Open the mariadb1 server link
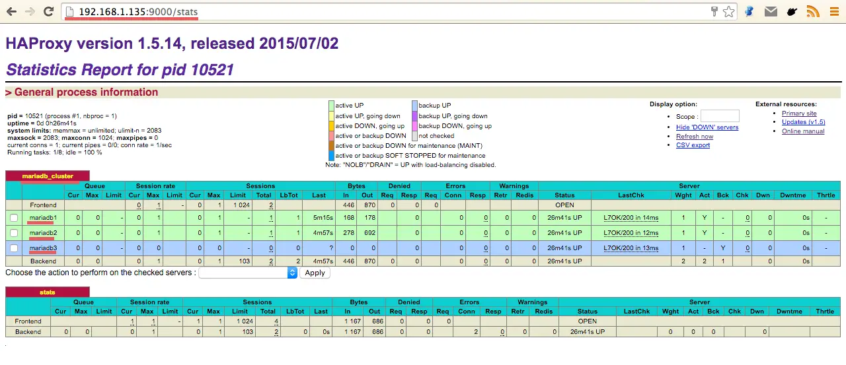Image resolution: width=846 pixels, height=365 pixels. pyautogui.click(x=43, y=217)
